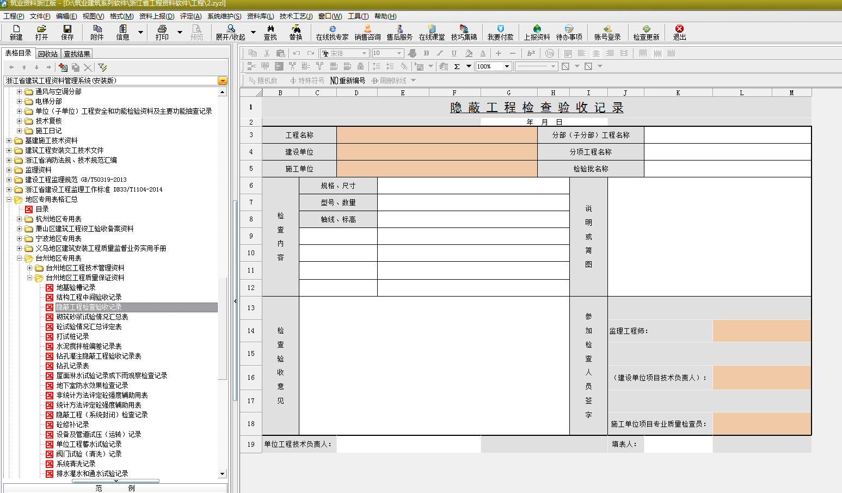Open 结构工程中间验收记录 in the tree

pos(89,297)
